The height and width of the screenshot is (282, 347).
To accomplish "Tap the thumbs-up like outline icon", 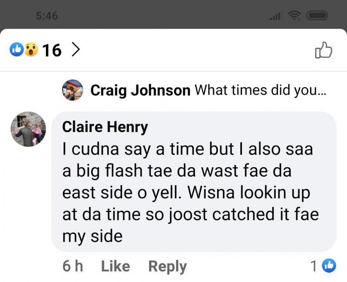I will click(324, 50).
